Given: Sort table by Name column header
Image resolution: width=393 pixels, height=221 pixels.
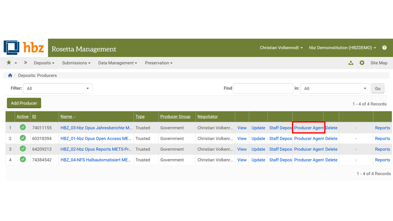Looking at the screenshot, I should [66, 117].
